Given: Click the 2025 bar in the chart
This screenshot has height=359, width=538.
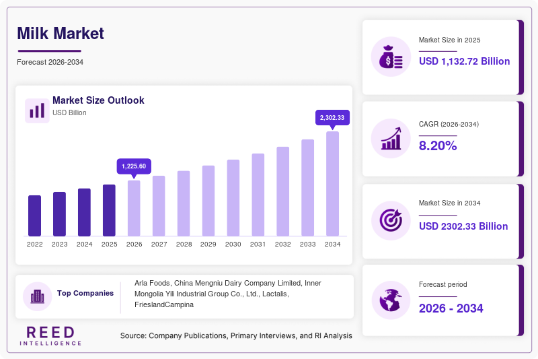Looking at the screenshot, I should pos(109,210).
